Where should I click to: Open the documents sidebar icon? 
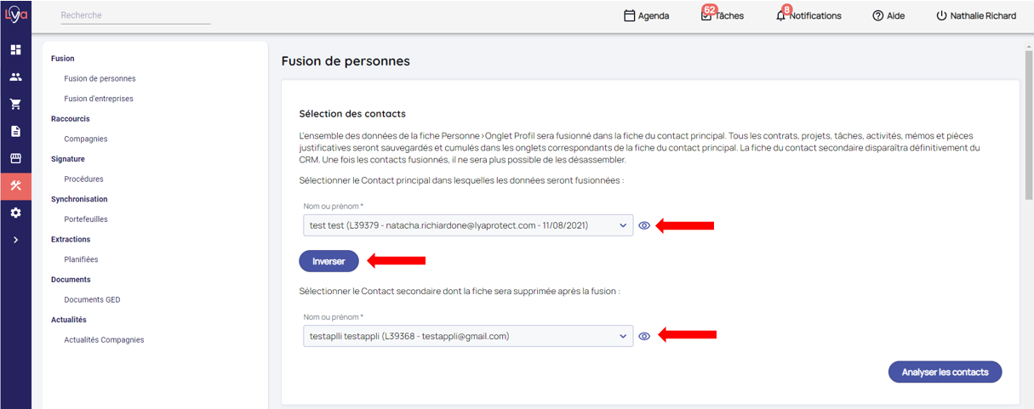click(15, 131)
